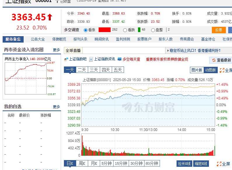Click the 上证指数资讯 news icon

pyautogui.click(x=91, y=59)
